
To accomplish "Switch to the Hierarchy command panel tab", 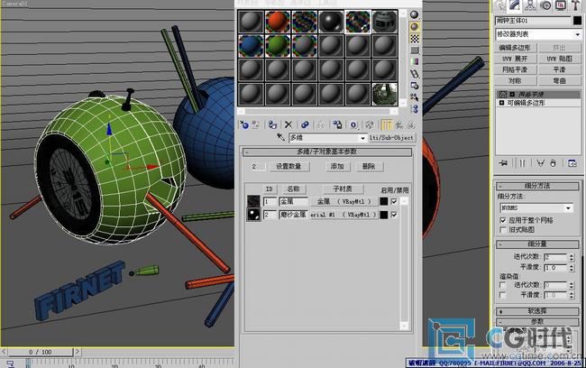I will pyautogui.click(x=530, y=5).
